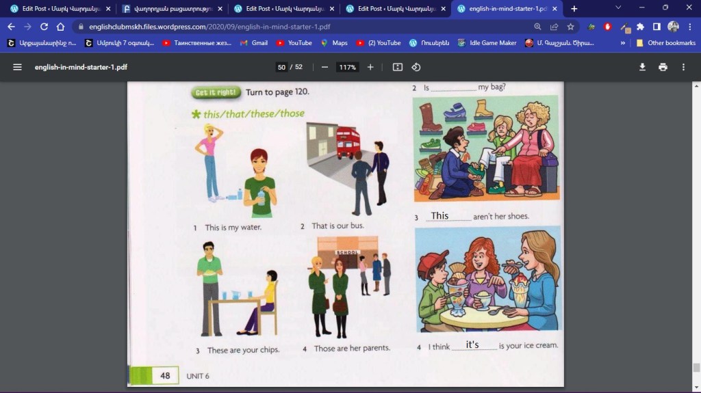Image resolution: width=701 pixels, height=393 pixels.
Task: Click the page number field showing 50
Action: point(281,67)
